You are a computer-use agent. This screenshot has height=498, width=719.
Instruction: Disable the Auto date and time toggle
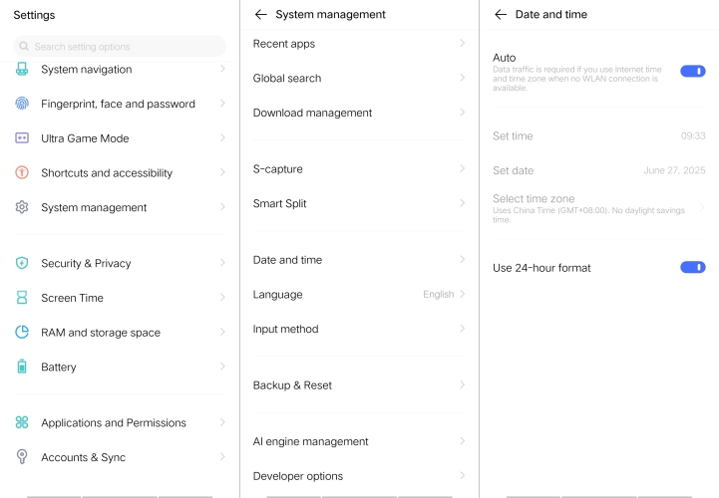tap(692, 72)
